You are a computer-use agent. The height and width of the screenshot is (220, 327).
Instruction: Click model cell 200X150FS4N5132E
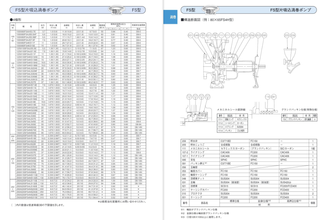27,178
